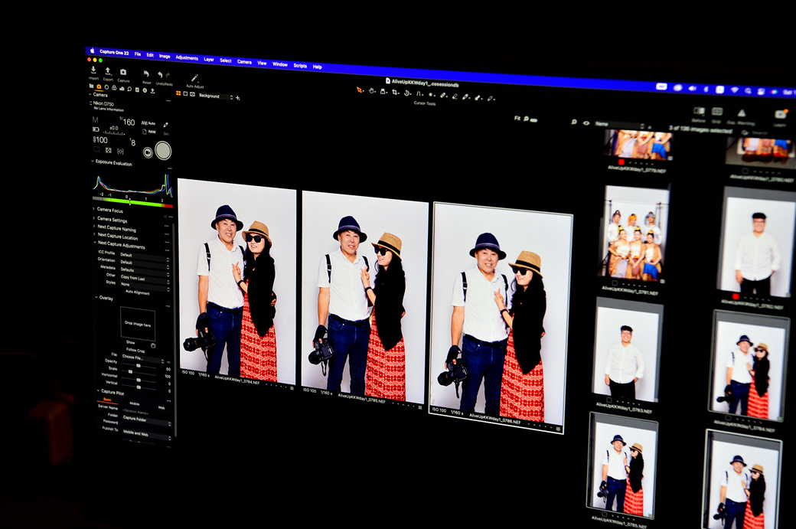Open Camera panel three-dot options menu
The image size is (796, 529).
coord(168,100)
